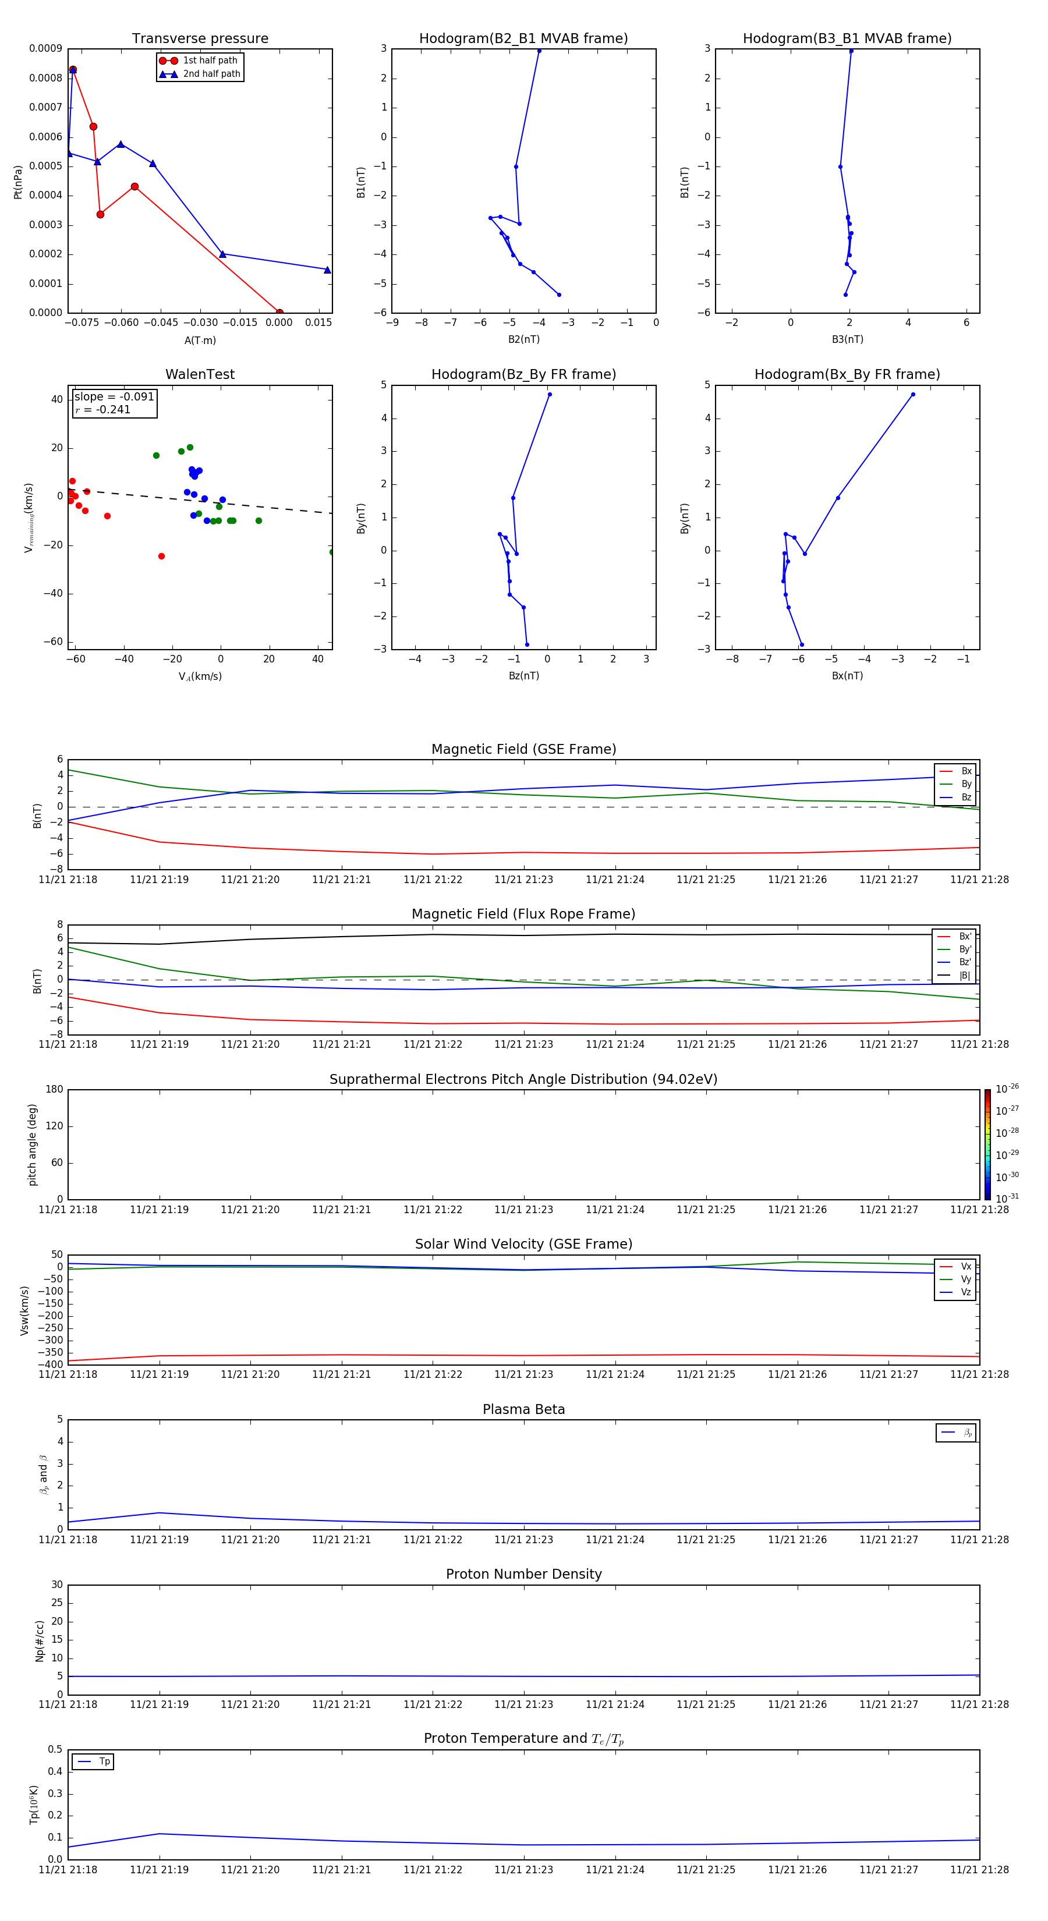Click '2nd half path' legend entry

(200, 74)
